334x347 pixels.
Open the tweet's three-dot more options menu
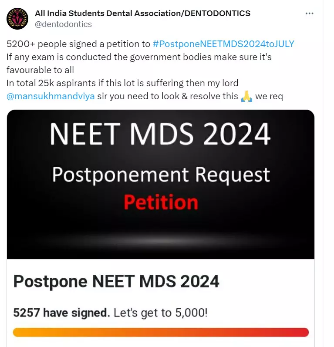click(x=310, y=13)
